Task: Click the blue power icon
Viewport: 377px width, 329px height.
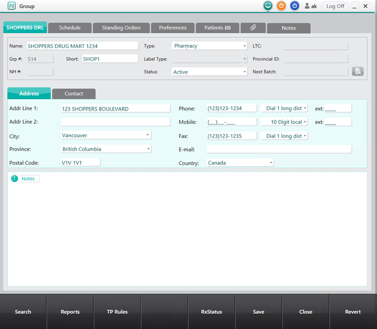Action: tap(295, 6)
